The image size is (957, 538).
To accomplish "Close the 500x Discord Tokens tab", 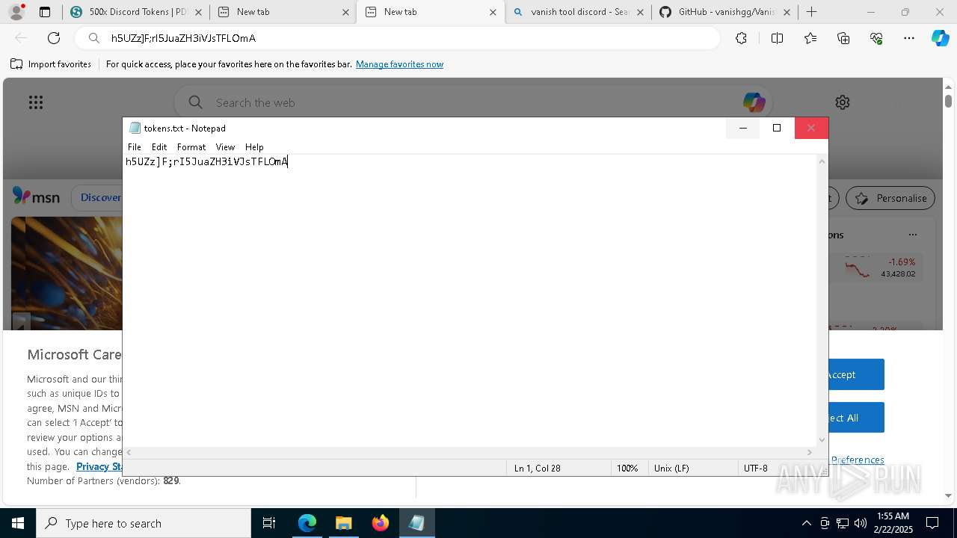I will pos(198,12).
